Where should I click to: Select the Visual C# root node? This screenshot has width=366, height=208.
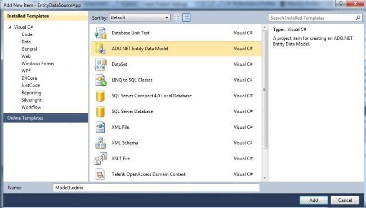pos(23,27)
